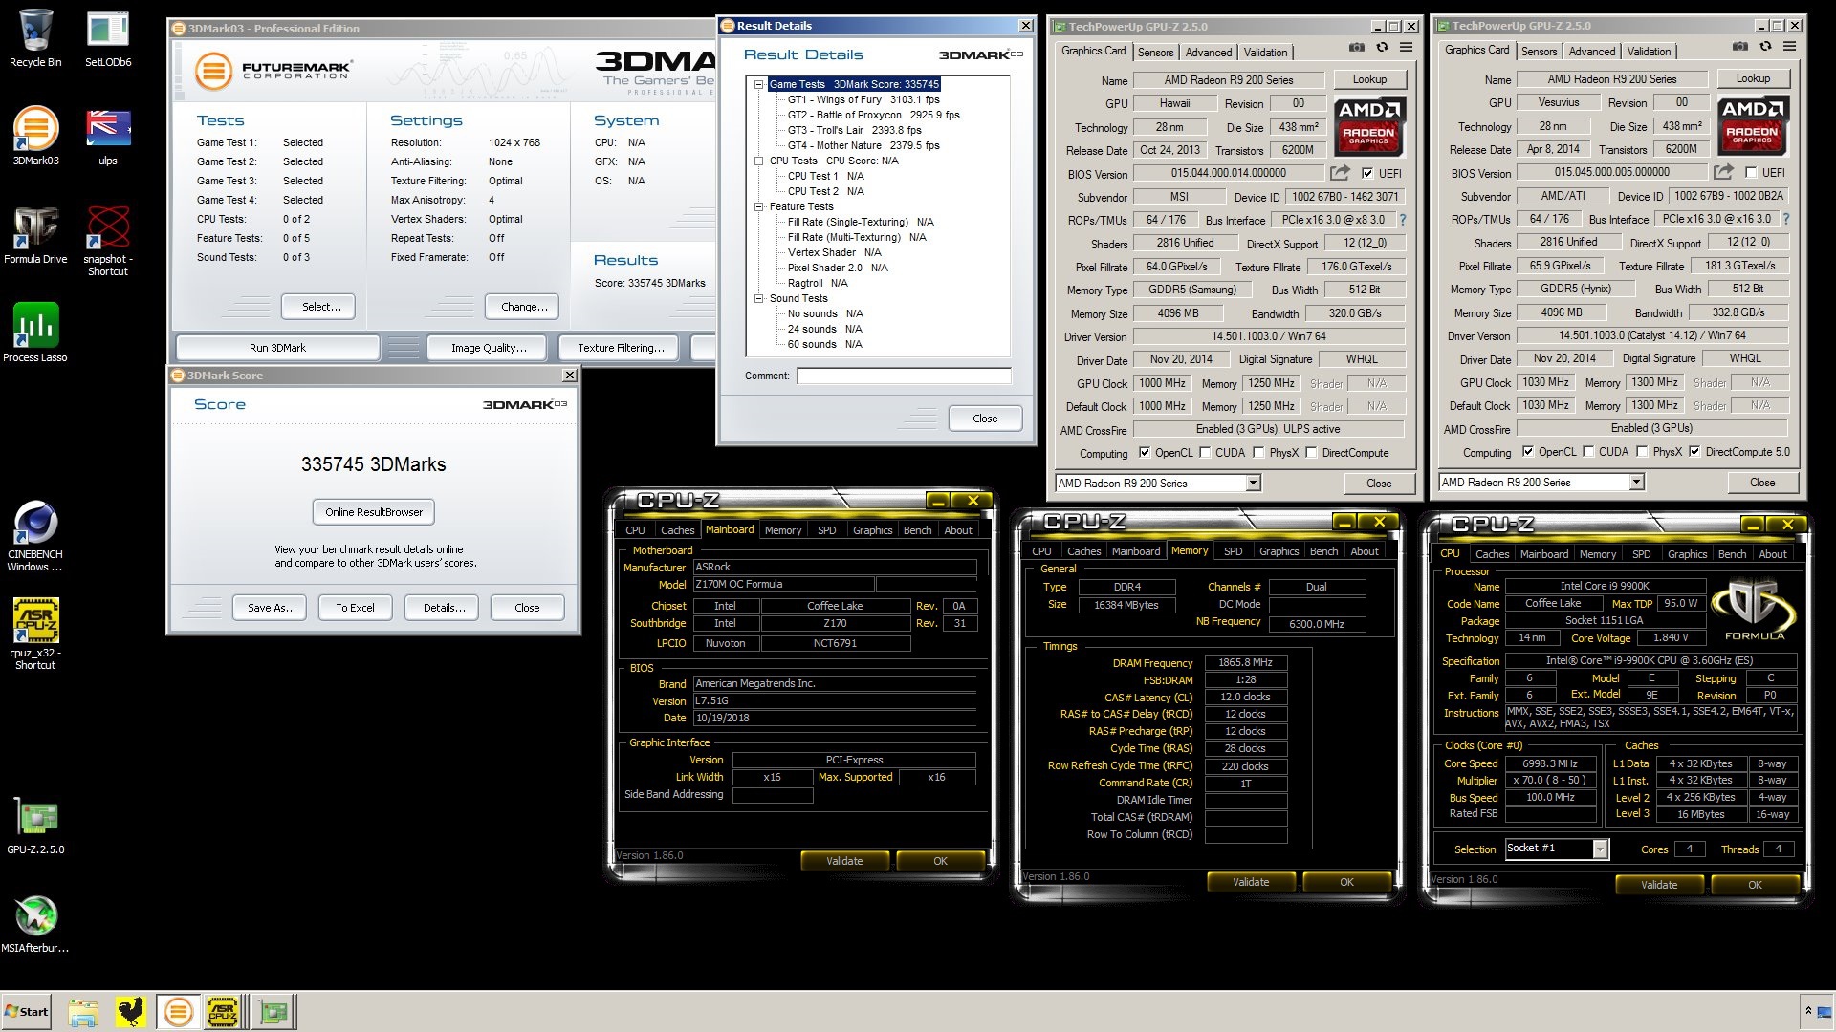
Task: Select the GPU-Z.2.5.0 desktop icon
Action: tap(35, 827)
